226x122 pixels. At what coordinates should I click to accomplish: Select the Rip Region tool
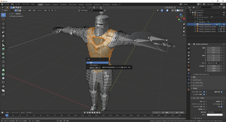[x=3, y=95]
